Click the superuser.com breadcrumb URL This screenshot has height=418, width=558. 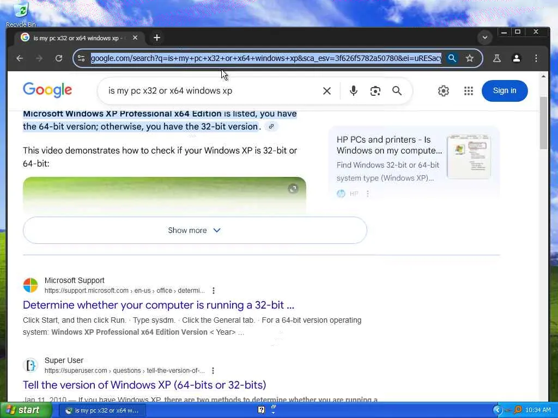[x=125, y=370]
